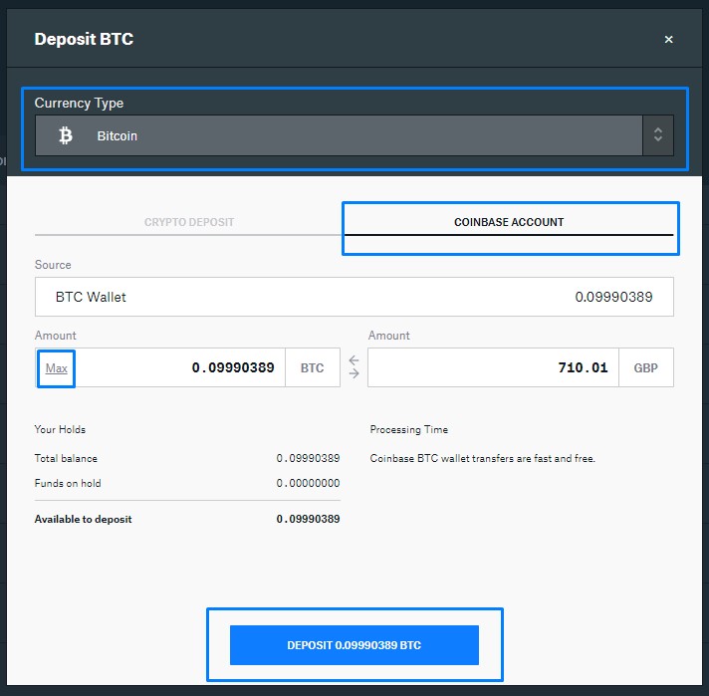Click the Deposit BTC dialog title
The image size is (709, 696).
[84, 39]
